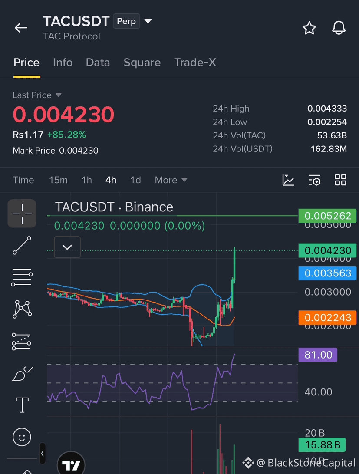
Task: Click the green 0.005262 price label
Action: coord(327,216)
